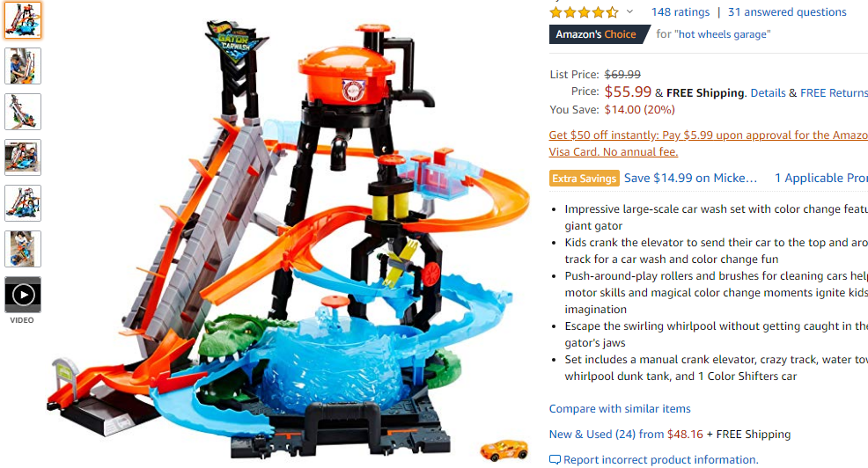The width and height of the screenshot is (868, 468).
Task: Open the 148 ratings link
Action: pyautogui.click(x=680, y=12)
